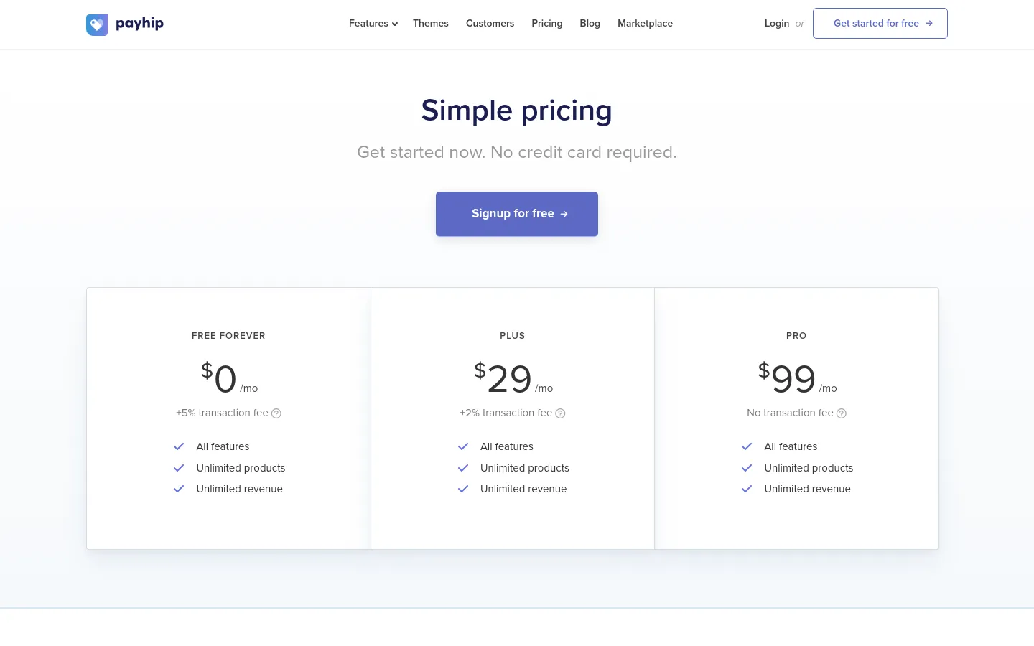Image resolution: width=1034 pixels, height=646 pixels.
Task: Click checkmark beside Free Forever All features
Action: pos(179,446)
